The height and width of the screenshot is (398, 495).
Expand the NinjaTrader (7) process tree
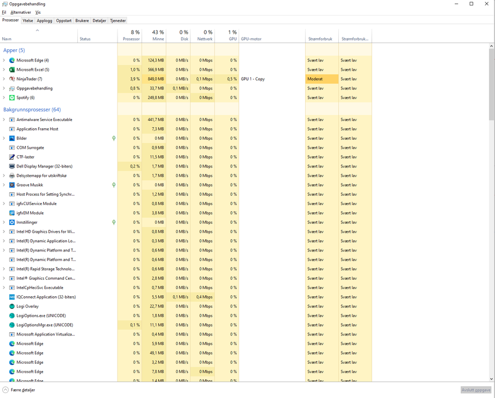[x=4, y=79]
